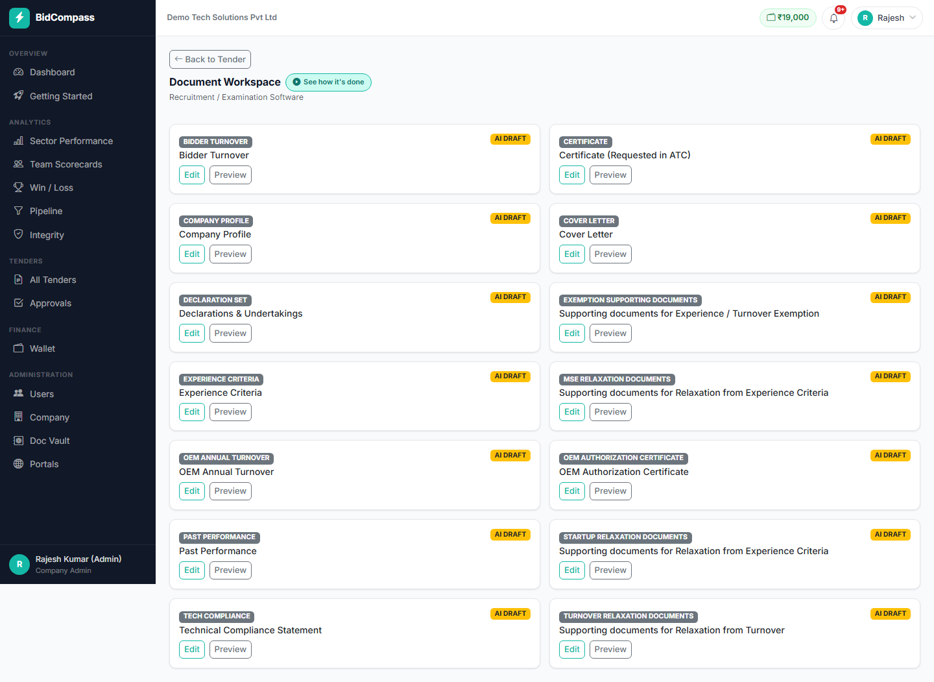Open the ₹19,000 wallet balance badge
Screen dimensions: 934x682
(x=788, y=18)
